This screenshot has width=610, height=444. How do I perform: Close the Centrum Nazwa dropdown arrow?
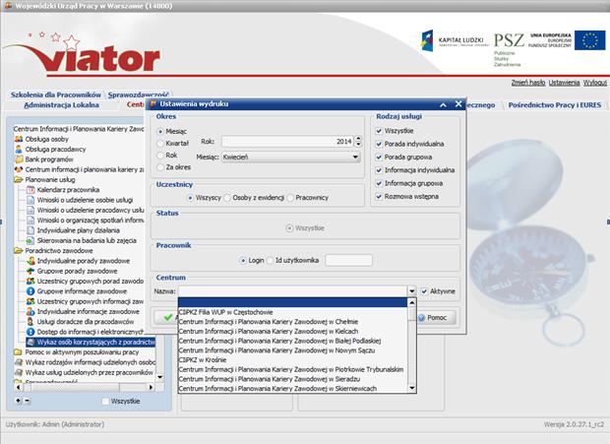(412, 291)
